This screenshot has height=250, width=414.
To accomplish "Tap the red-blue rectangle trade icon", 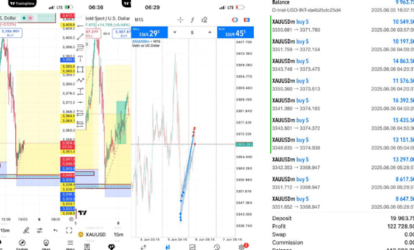I will [x=247, y=20].
